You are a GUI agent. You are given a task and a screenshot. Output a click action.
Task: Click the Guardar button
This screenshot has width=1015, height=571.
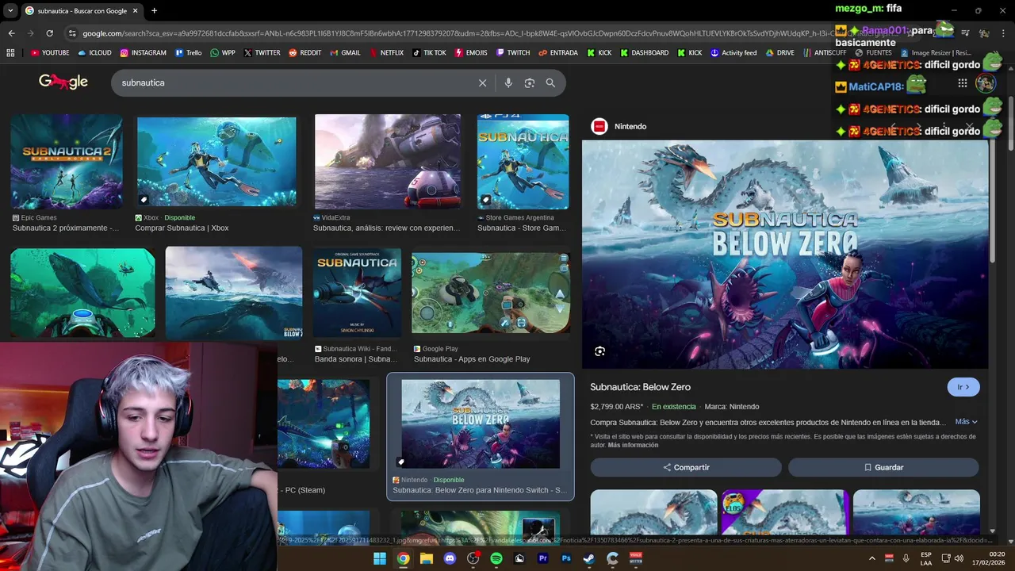click(x=883, y=467)
